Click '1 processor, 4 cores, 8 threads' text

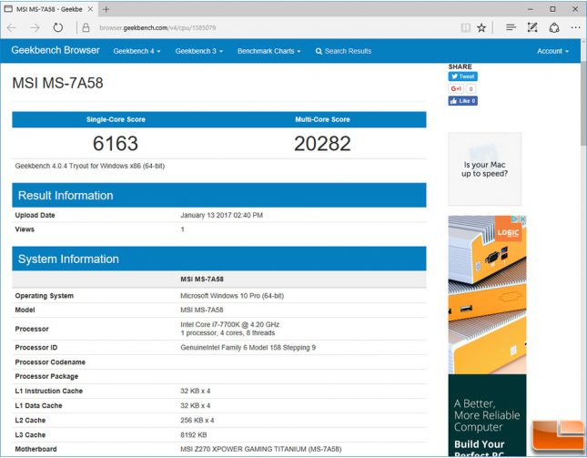click(228, 333)
